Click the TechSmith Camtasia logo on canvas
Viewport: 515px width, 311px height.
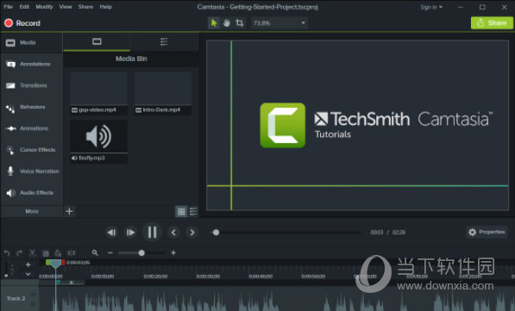[x=376, y=125]
